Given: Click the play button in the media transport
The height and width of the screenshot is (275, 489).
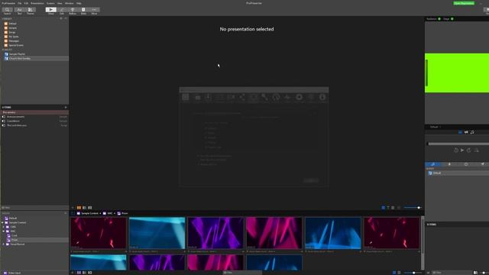Looking at the screenshot, I should tap(462, 150).
